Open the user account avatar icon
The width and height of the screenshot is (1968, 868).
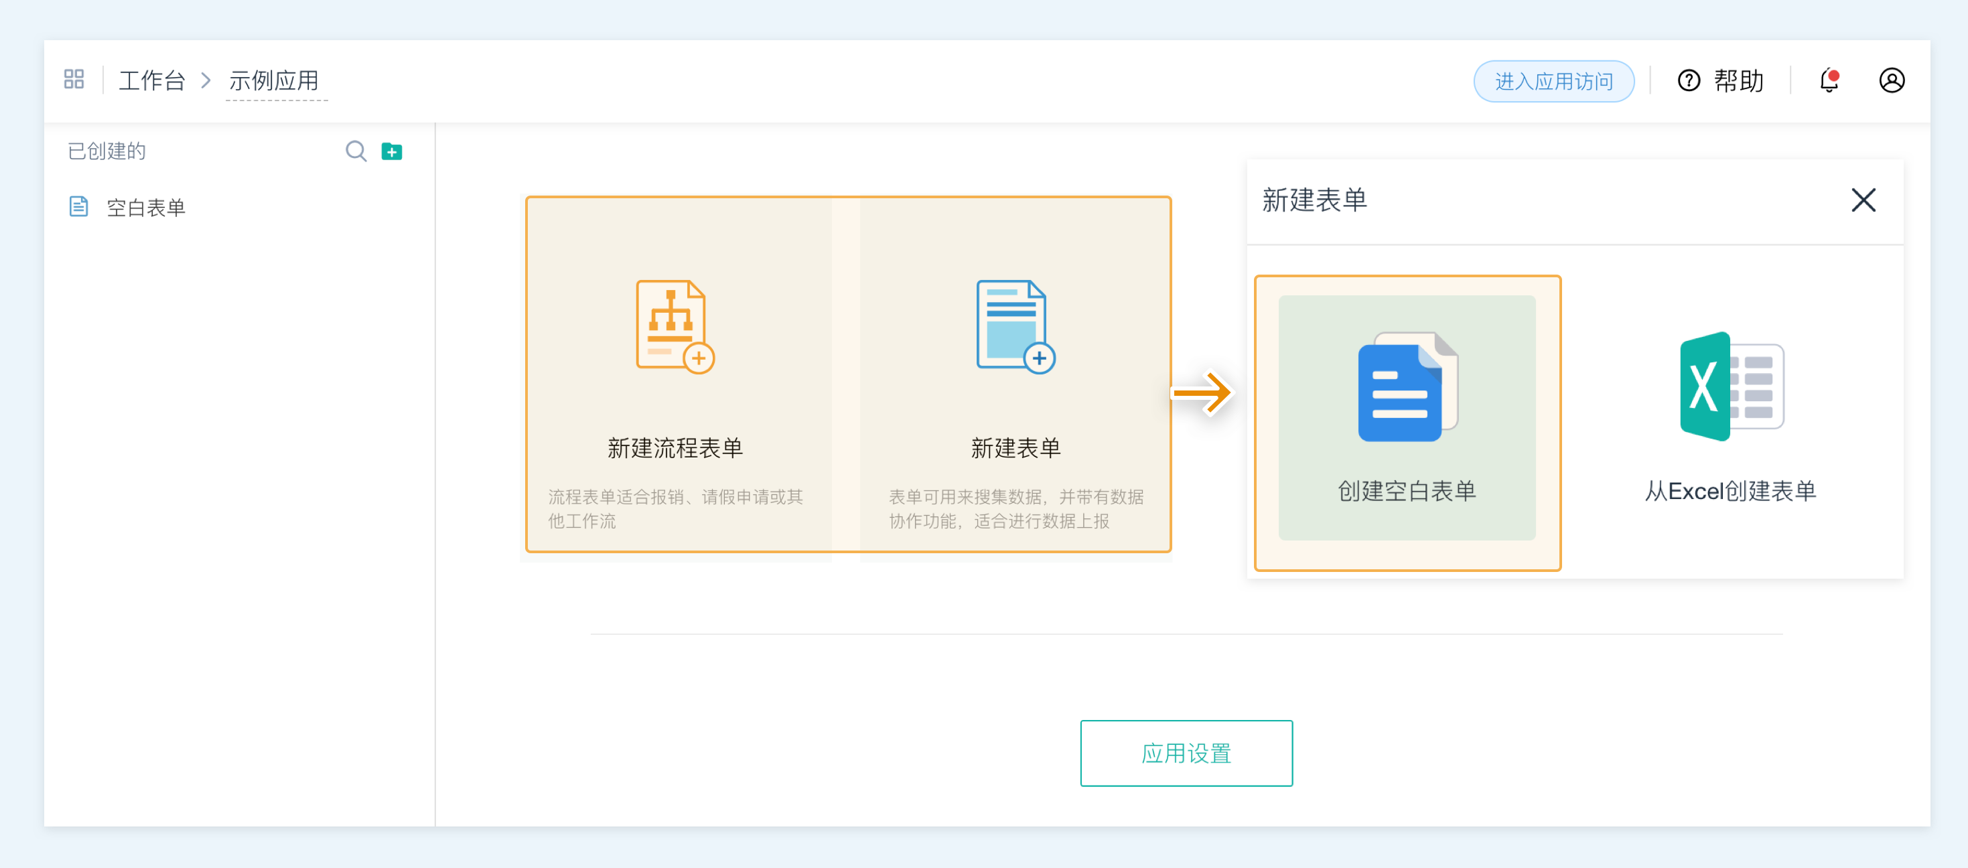1892,80
